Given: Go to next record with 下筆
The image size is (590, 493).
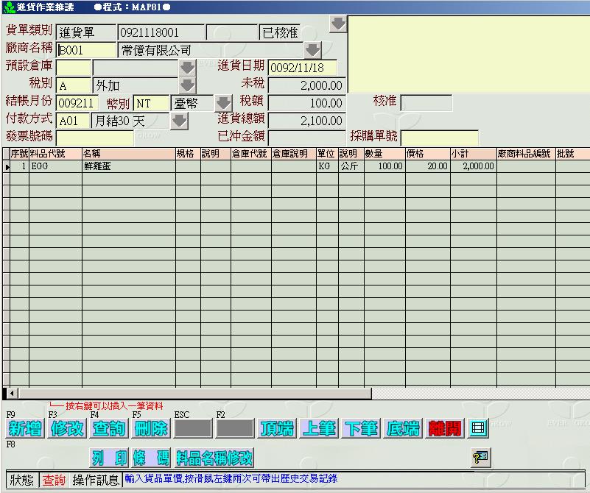Looking at the screenshot, I should pos(362,429).
